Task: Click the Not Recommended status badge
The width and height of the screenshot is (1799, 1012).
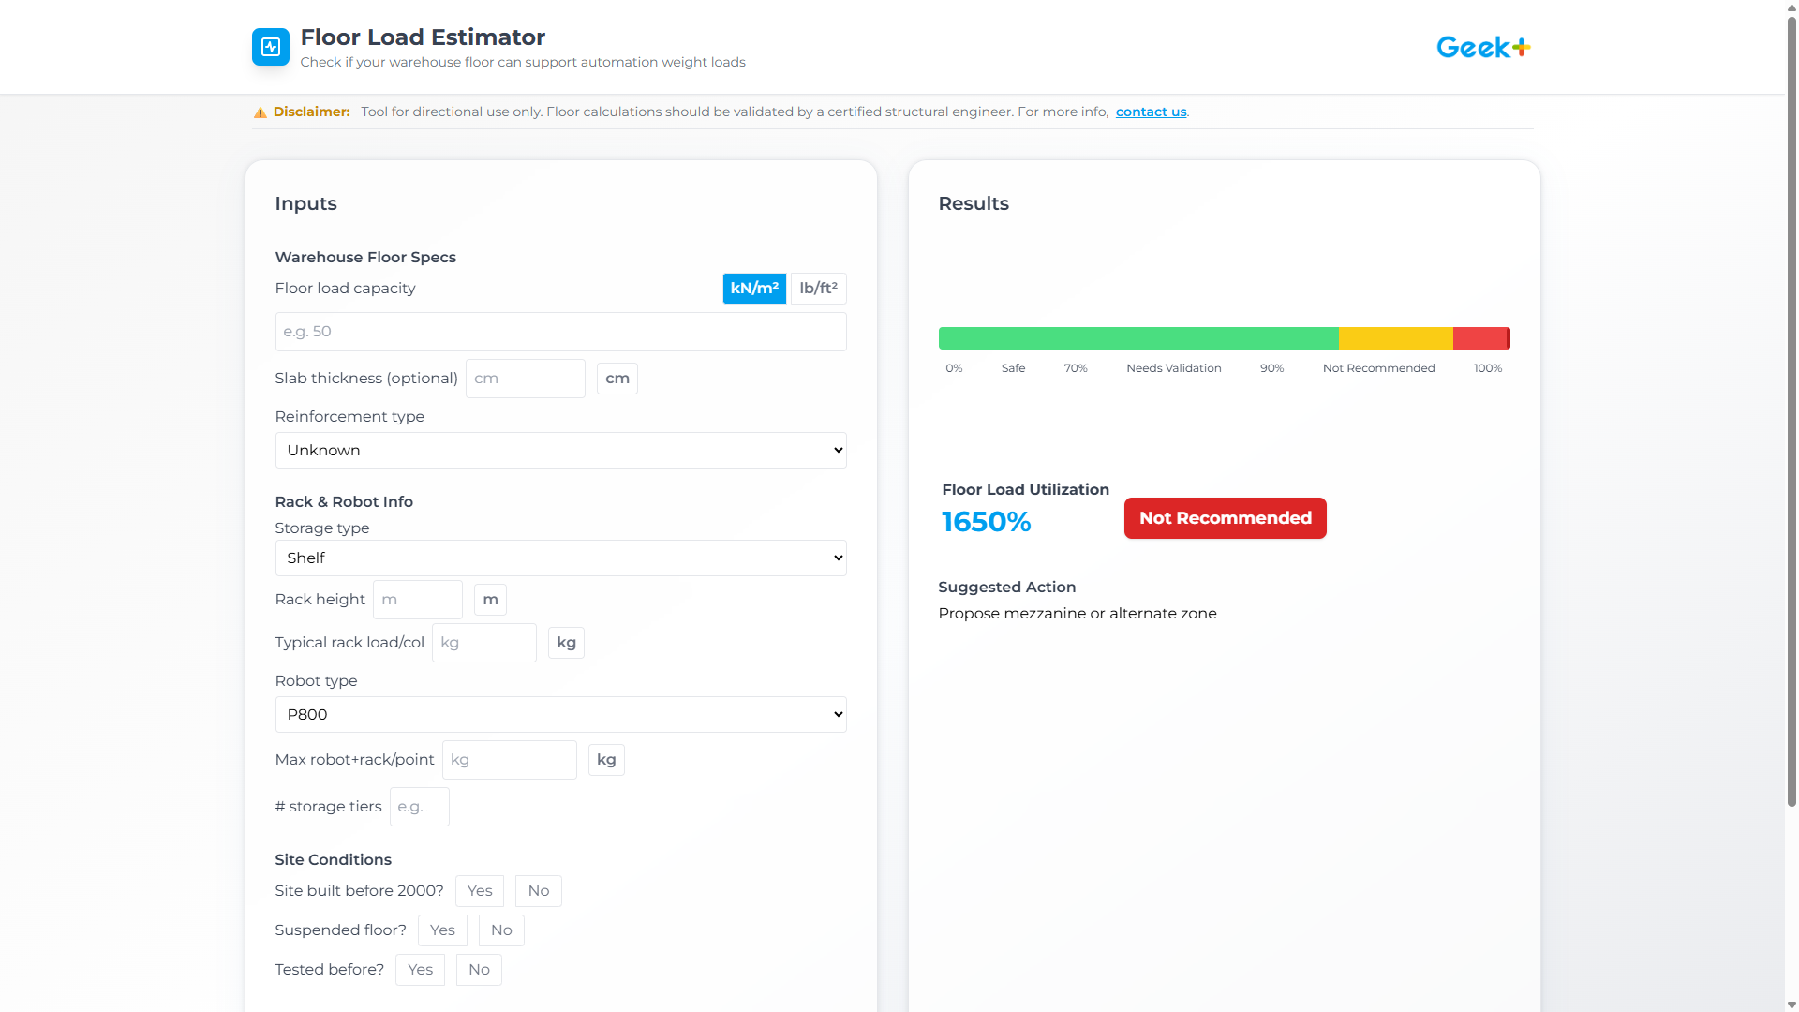Action: [x=1225, y=518]
